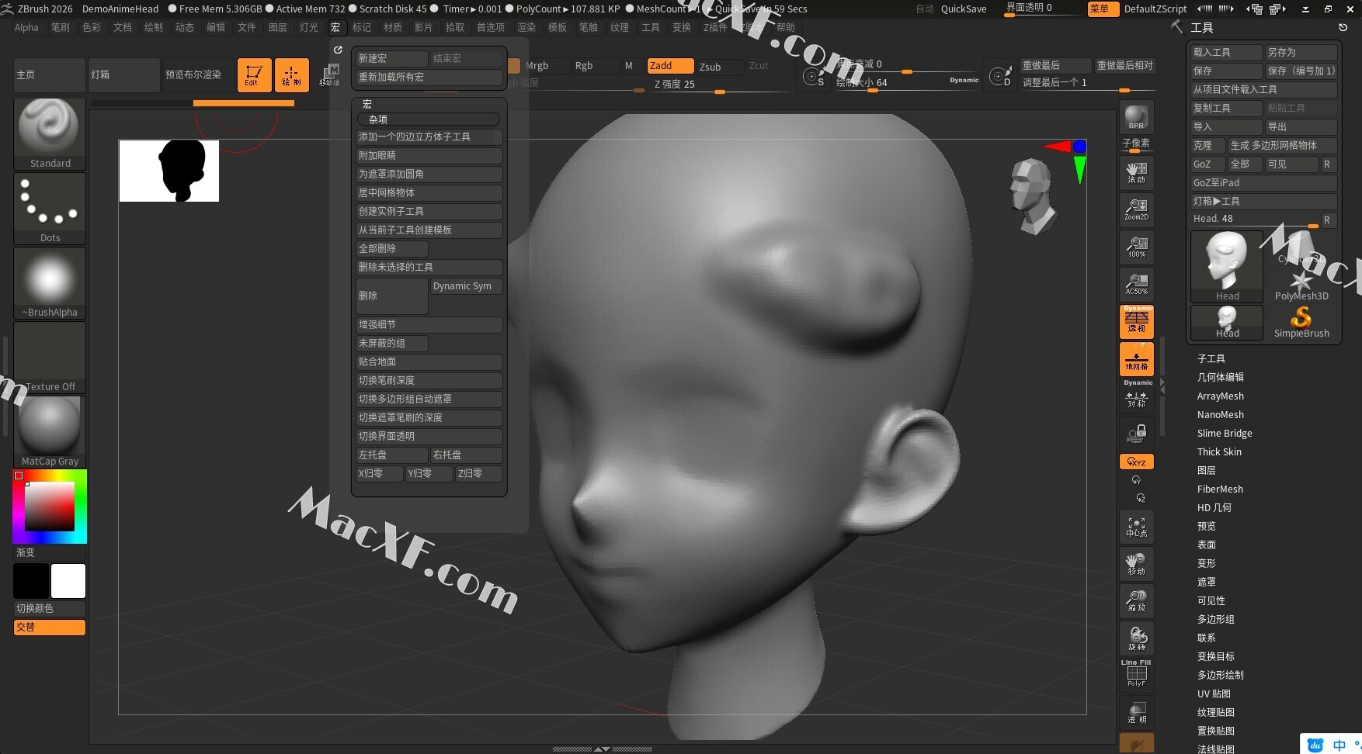This screenshot has height=754, width=1362.
Task: Expand the UV 贴图 section
Action: click(x=1213, y=693)
